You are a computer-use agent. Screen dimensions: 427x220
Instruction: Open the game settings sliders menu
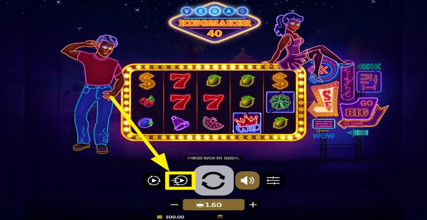[273, 180]
